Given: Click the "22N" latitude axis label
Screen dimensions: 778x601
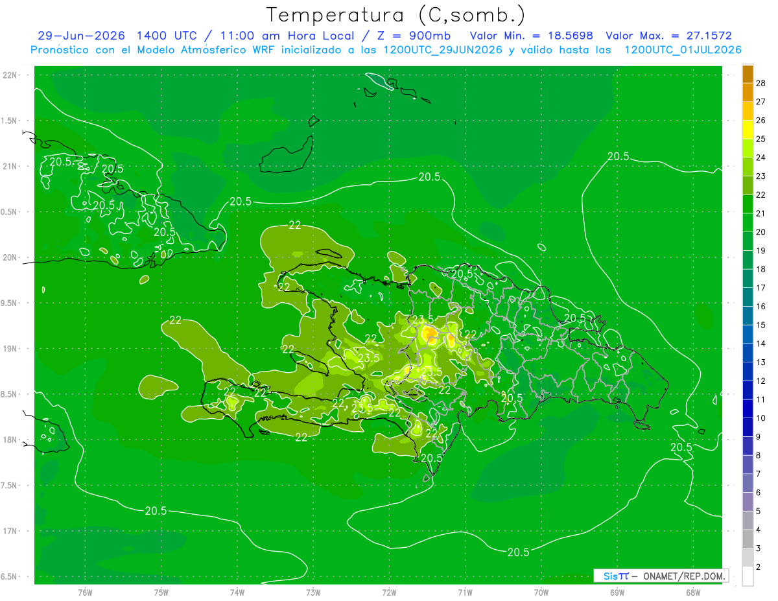Looking at the screenshot, I should (x=10, y=75).
